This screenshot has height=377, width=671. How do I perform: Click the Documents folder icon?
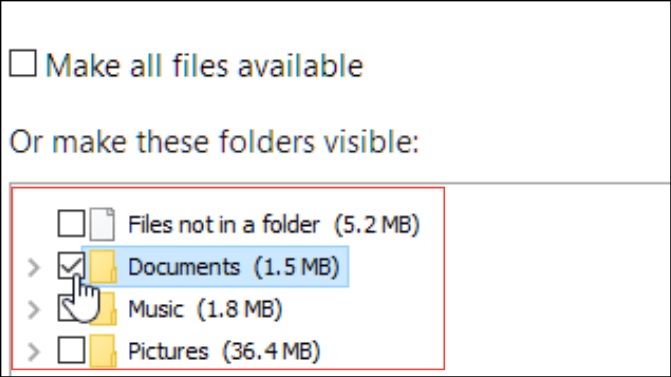point(103,267)
